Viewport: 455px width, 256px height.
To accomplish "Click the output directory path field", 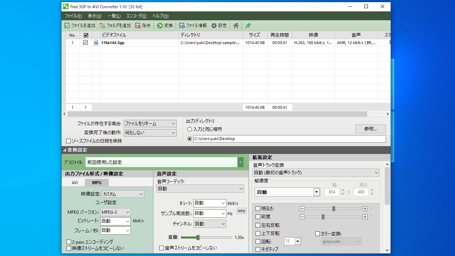I will [290, 139].
